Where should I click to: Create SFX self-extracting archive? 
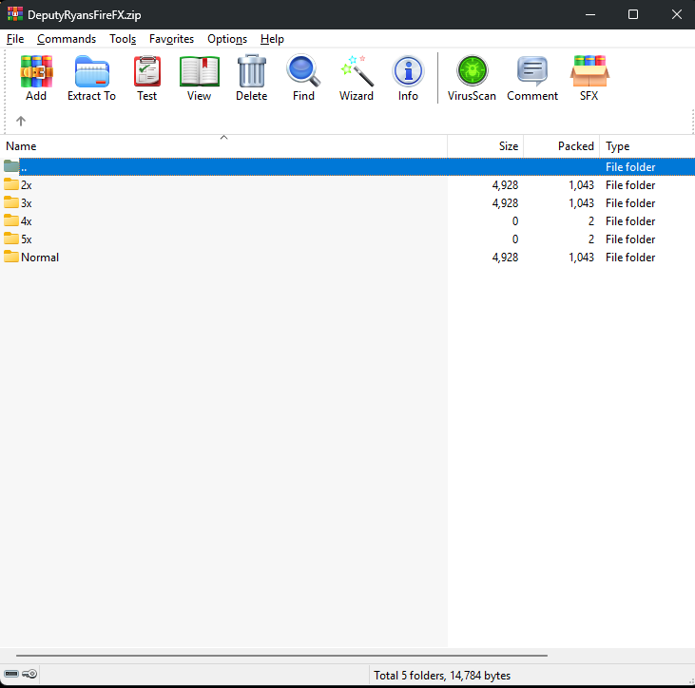pos(589,78)
